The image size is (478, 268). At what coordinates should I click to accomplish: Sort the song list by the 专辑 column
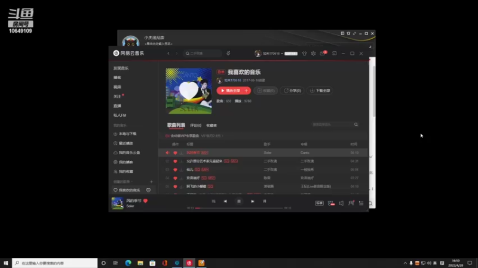[x=304, y=144]
